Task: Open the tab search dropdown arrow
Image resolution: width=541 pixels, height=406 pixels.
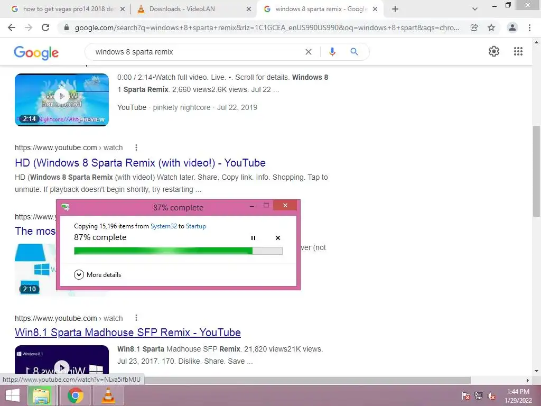Action: [x=475, y=9]
